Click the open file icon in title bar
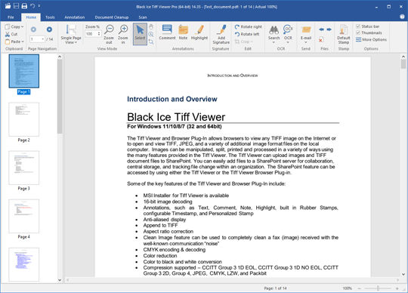Screen dimensions: 408x293 click(x=8, y=6)
